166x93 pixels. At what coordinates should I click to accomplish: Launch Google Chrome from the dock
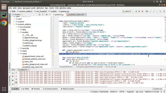pos(4,23)
